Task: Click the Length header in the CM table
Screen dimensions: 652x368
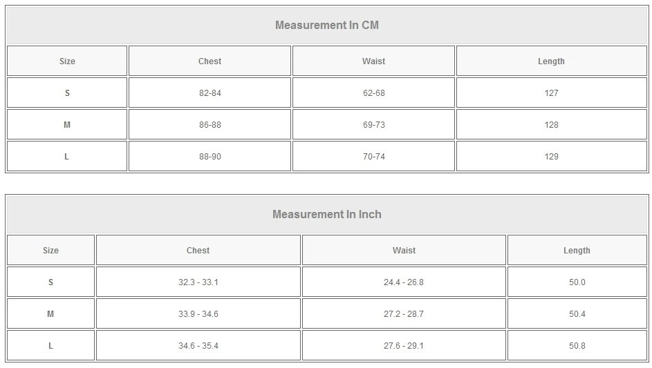Action: [x=551, y=61]
